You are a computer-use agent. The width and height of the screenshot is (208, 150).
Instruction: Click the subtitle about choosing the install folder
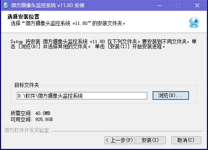click(68, 23)
